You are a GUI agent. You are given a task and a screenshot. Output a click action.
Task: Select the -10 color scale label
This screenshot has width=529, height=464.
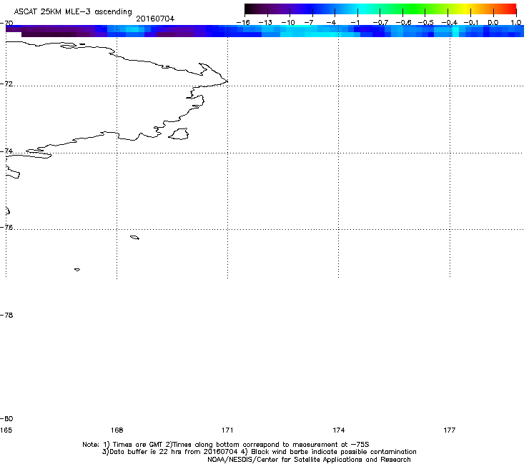point(288,23)
